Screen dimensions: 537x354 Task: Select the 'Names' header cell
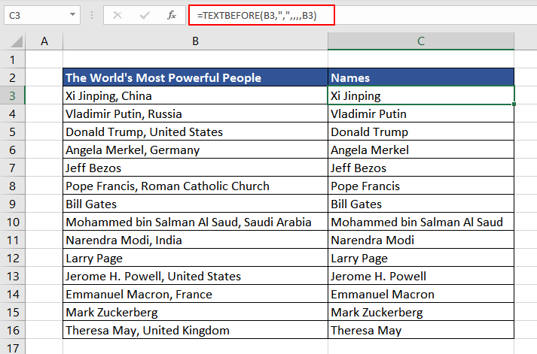[421, 77]
